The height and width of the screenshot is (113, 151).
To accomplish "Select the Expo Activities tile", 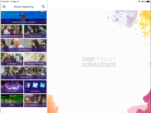I will [35, 31].
